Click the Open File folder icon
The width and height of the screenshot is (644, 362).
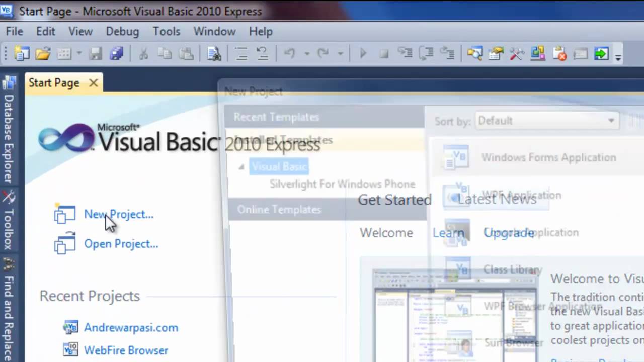tap(43, 53)
